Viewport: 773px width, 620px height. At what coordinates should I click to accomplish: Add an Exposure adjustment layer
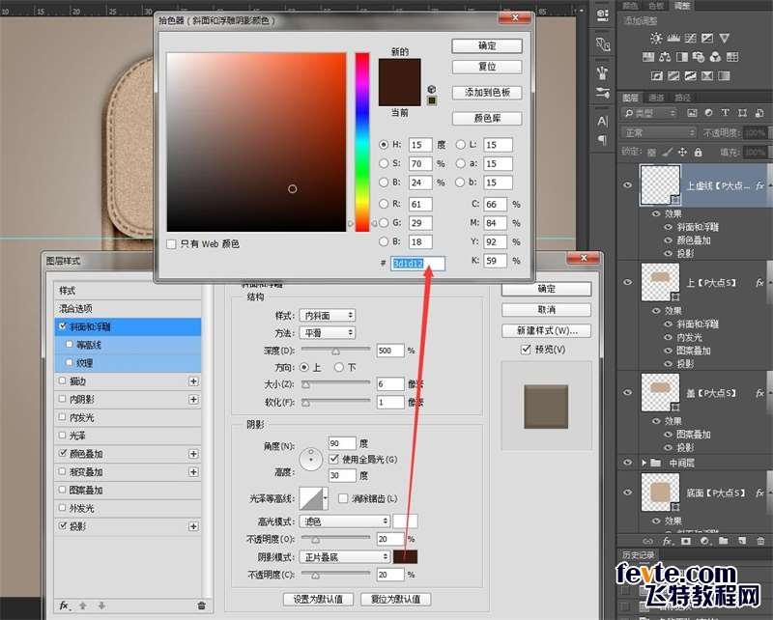click(x=707, y=38)
